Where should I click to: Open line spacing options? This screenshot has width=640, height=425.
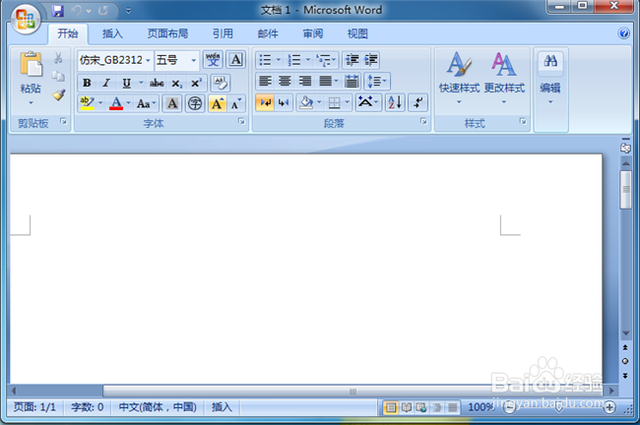coord(377,81)
